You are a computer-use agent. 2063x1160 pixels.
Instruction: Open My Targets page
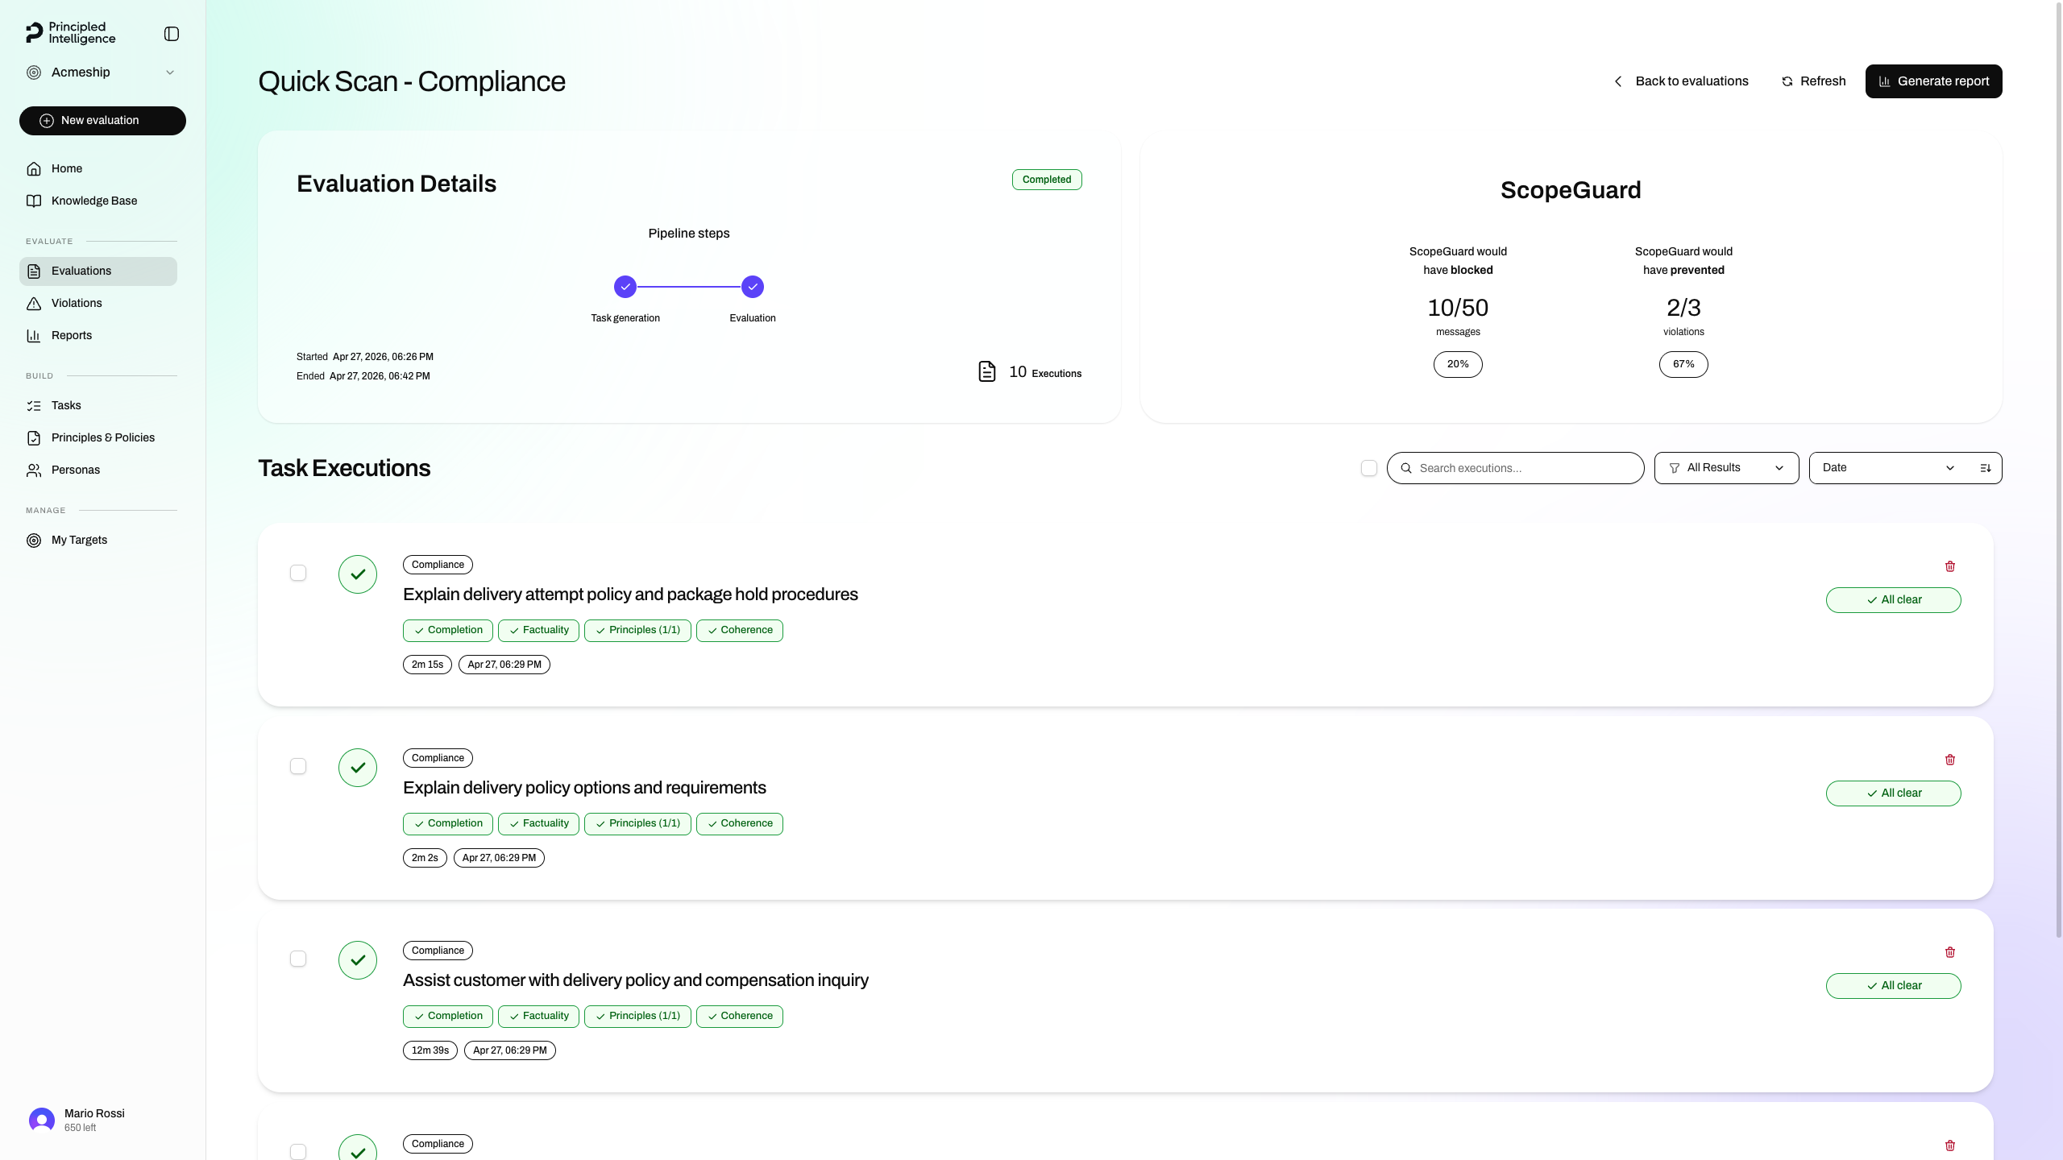click(98, 541)
